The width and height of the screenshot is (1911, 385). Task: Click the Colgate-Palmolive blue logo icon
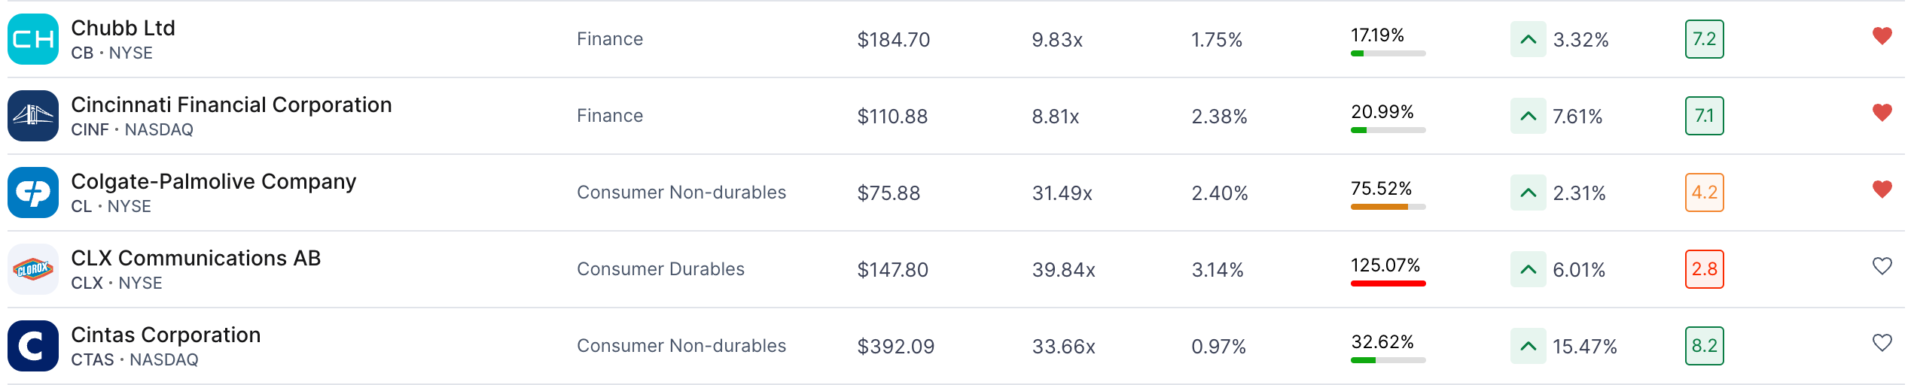tap(33, 192)
